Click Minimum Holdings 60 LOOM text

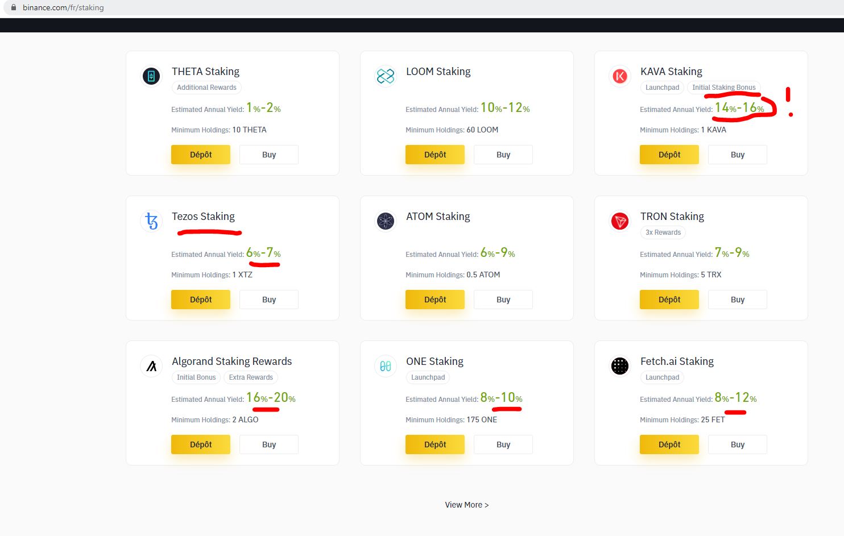point(452,130)
